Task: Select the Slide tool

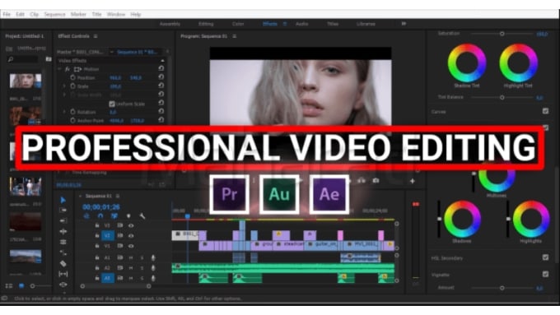Action: (x=63, y=285)
